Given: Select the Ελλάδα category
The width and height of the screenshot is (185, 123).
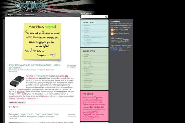Looking at the screenshot, I should (x=86, y=30).
